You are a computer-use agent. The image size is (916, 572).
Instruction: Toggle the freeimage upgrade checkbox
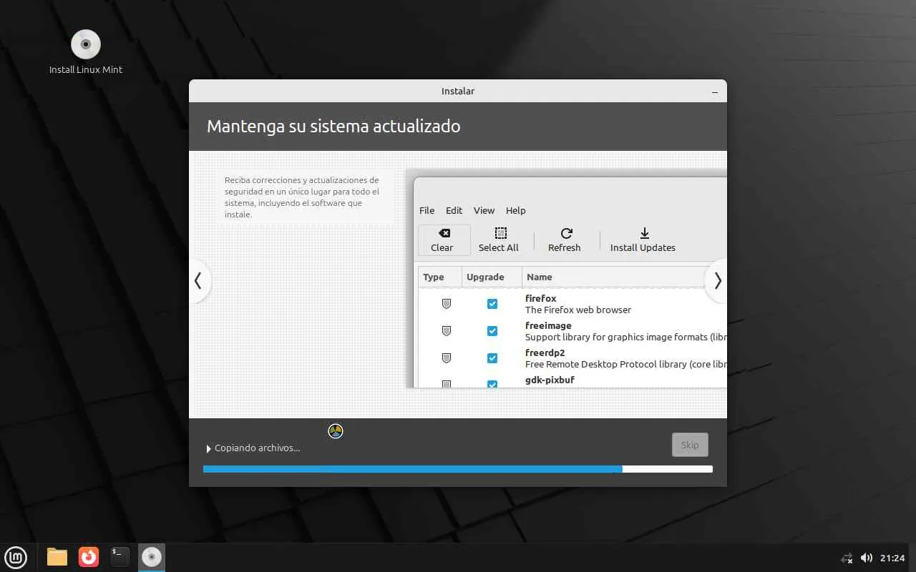pos(492,331)
